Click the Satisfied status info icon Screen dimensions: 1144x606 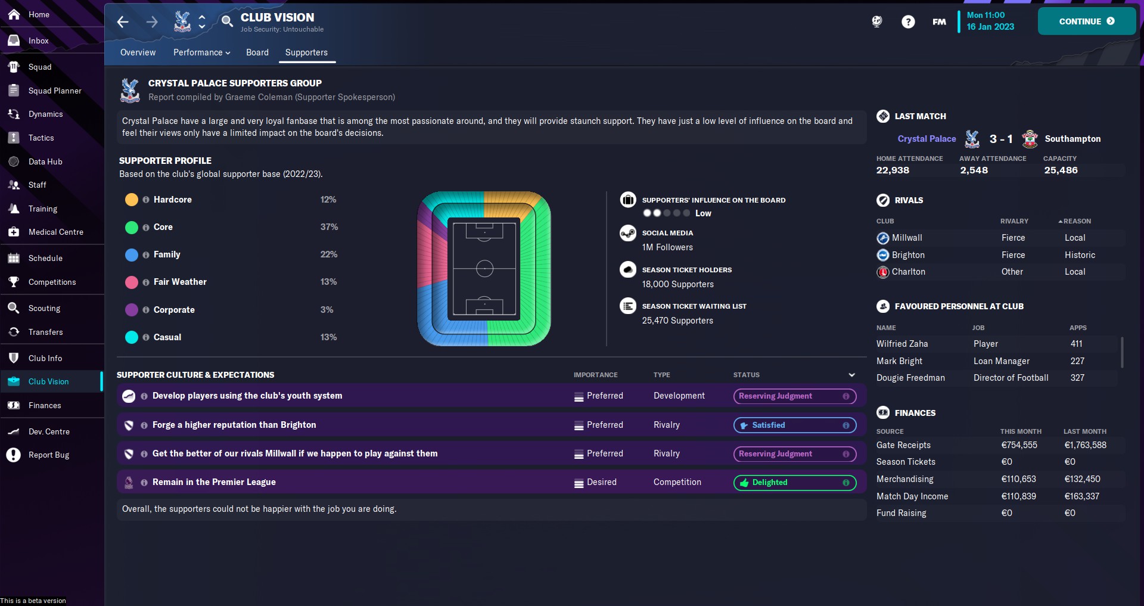pyautogui.click(x=845, y=425)
